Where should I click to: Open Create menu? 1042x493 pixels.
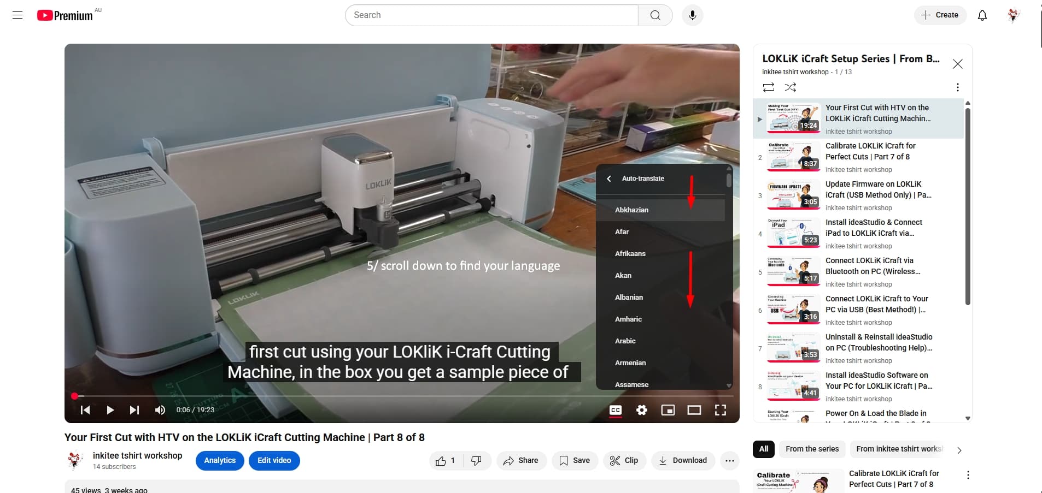[940, 15]
